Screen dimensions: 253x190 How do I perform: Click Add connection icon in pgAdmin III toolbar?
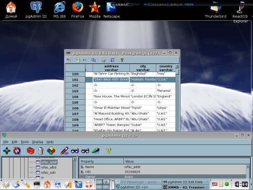point(7,150)
